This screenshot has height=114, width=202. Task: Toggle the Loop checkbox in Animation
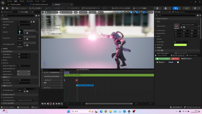click(18, 28)
